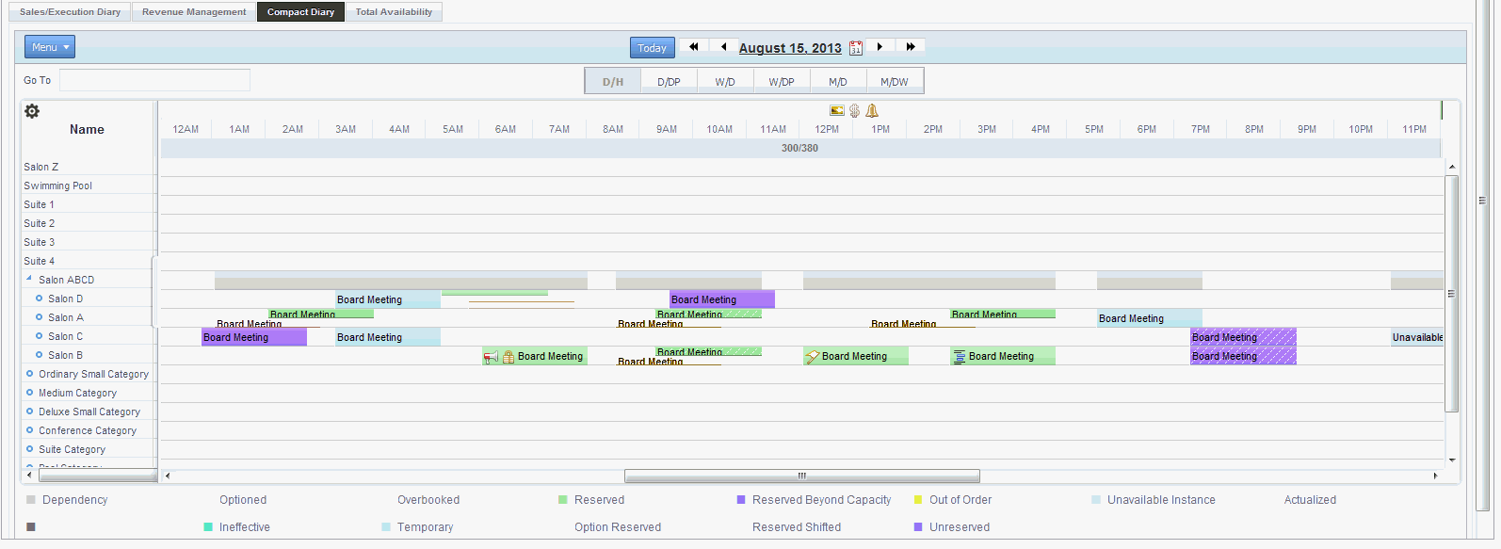Click Temporary legend entry

425,527
